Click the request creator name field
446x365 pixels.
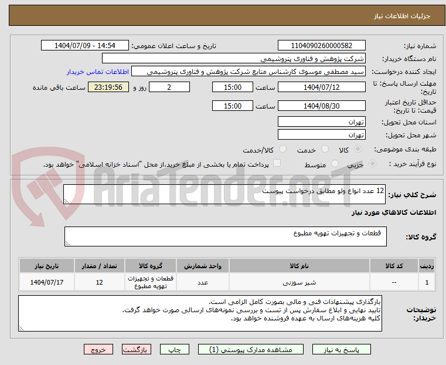(x=248, y=72)
